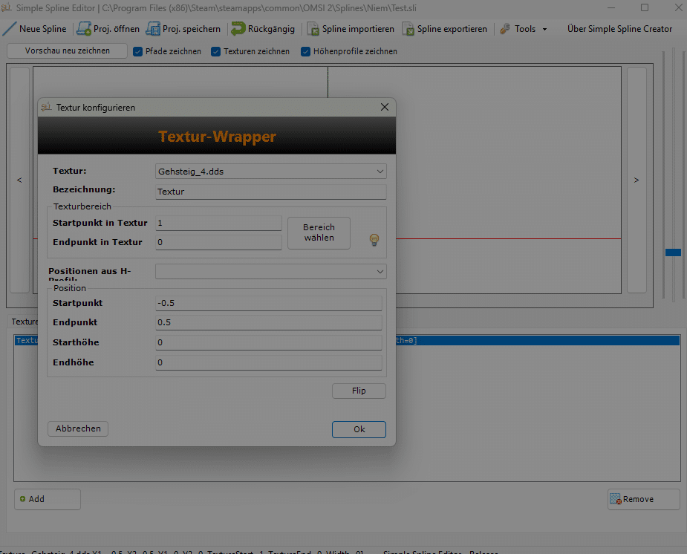The image size is (687, 554).
Task: Save project via Proj. speichern icon
Action: [153, 29]
